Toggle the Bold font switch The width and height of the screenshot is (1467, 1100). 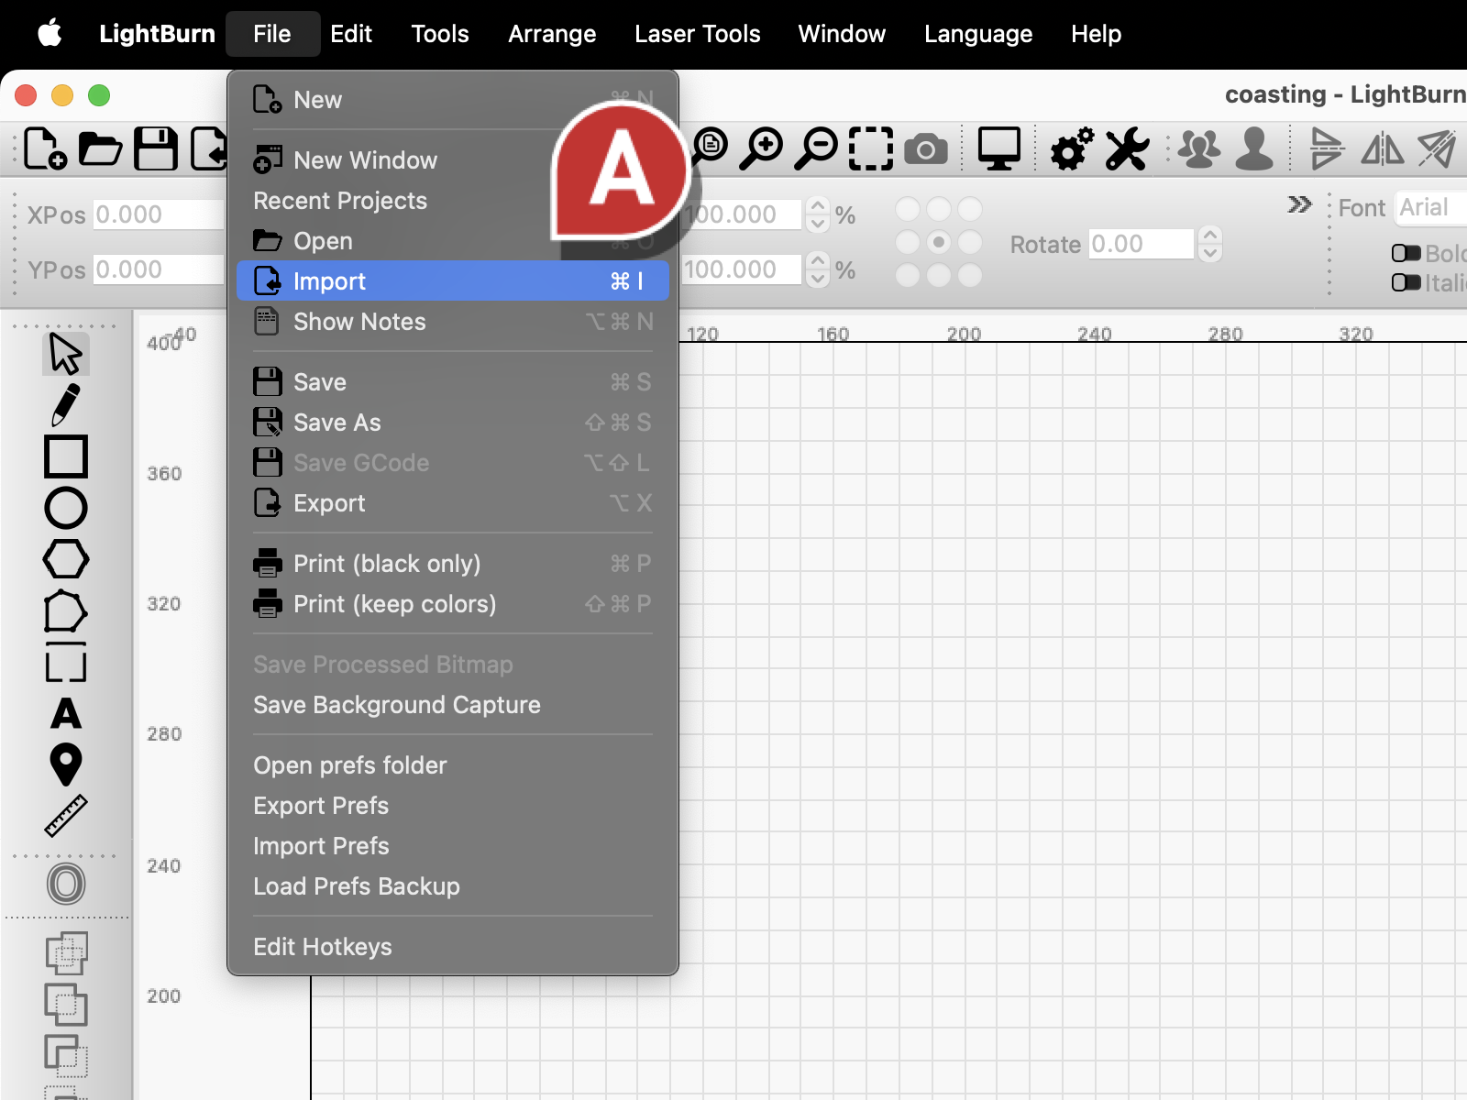[x=1406, y=253]
